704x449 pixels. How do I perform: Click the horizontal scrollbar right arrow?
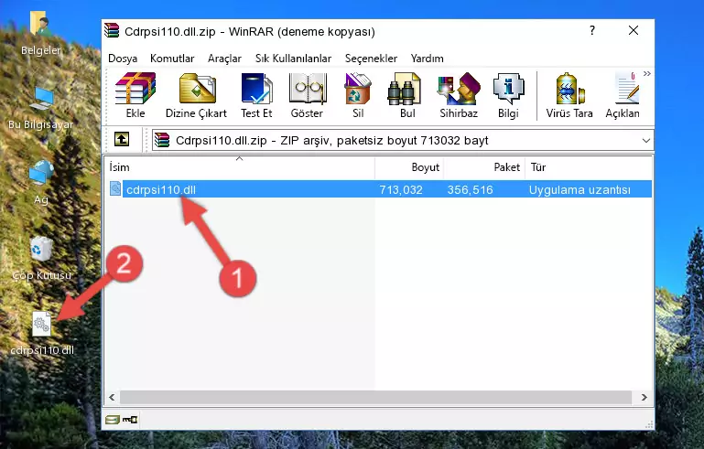(x=644, y=397)
